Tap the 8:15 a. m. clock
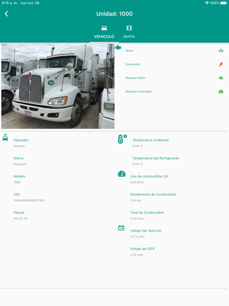This screenshot has height=306, width=229. point(10,3)
